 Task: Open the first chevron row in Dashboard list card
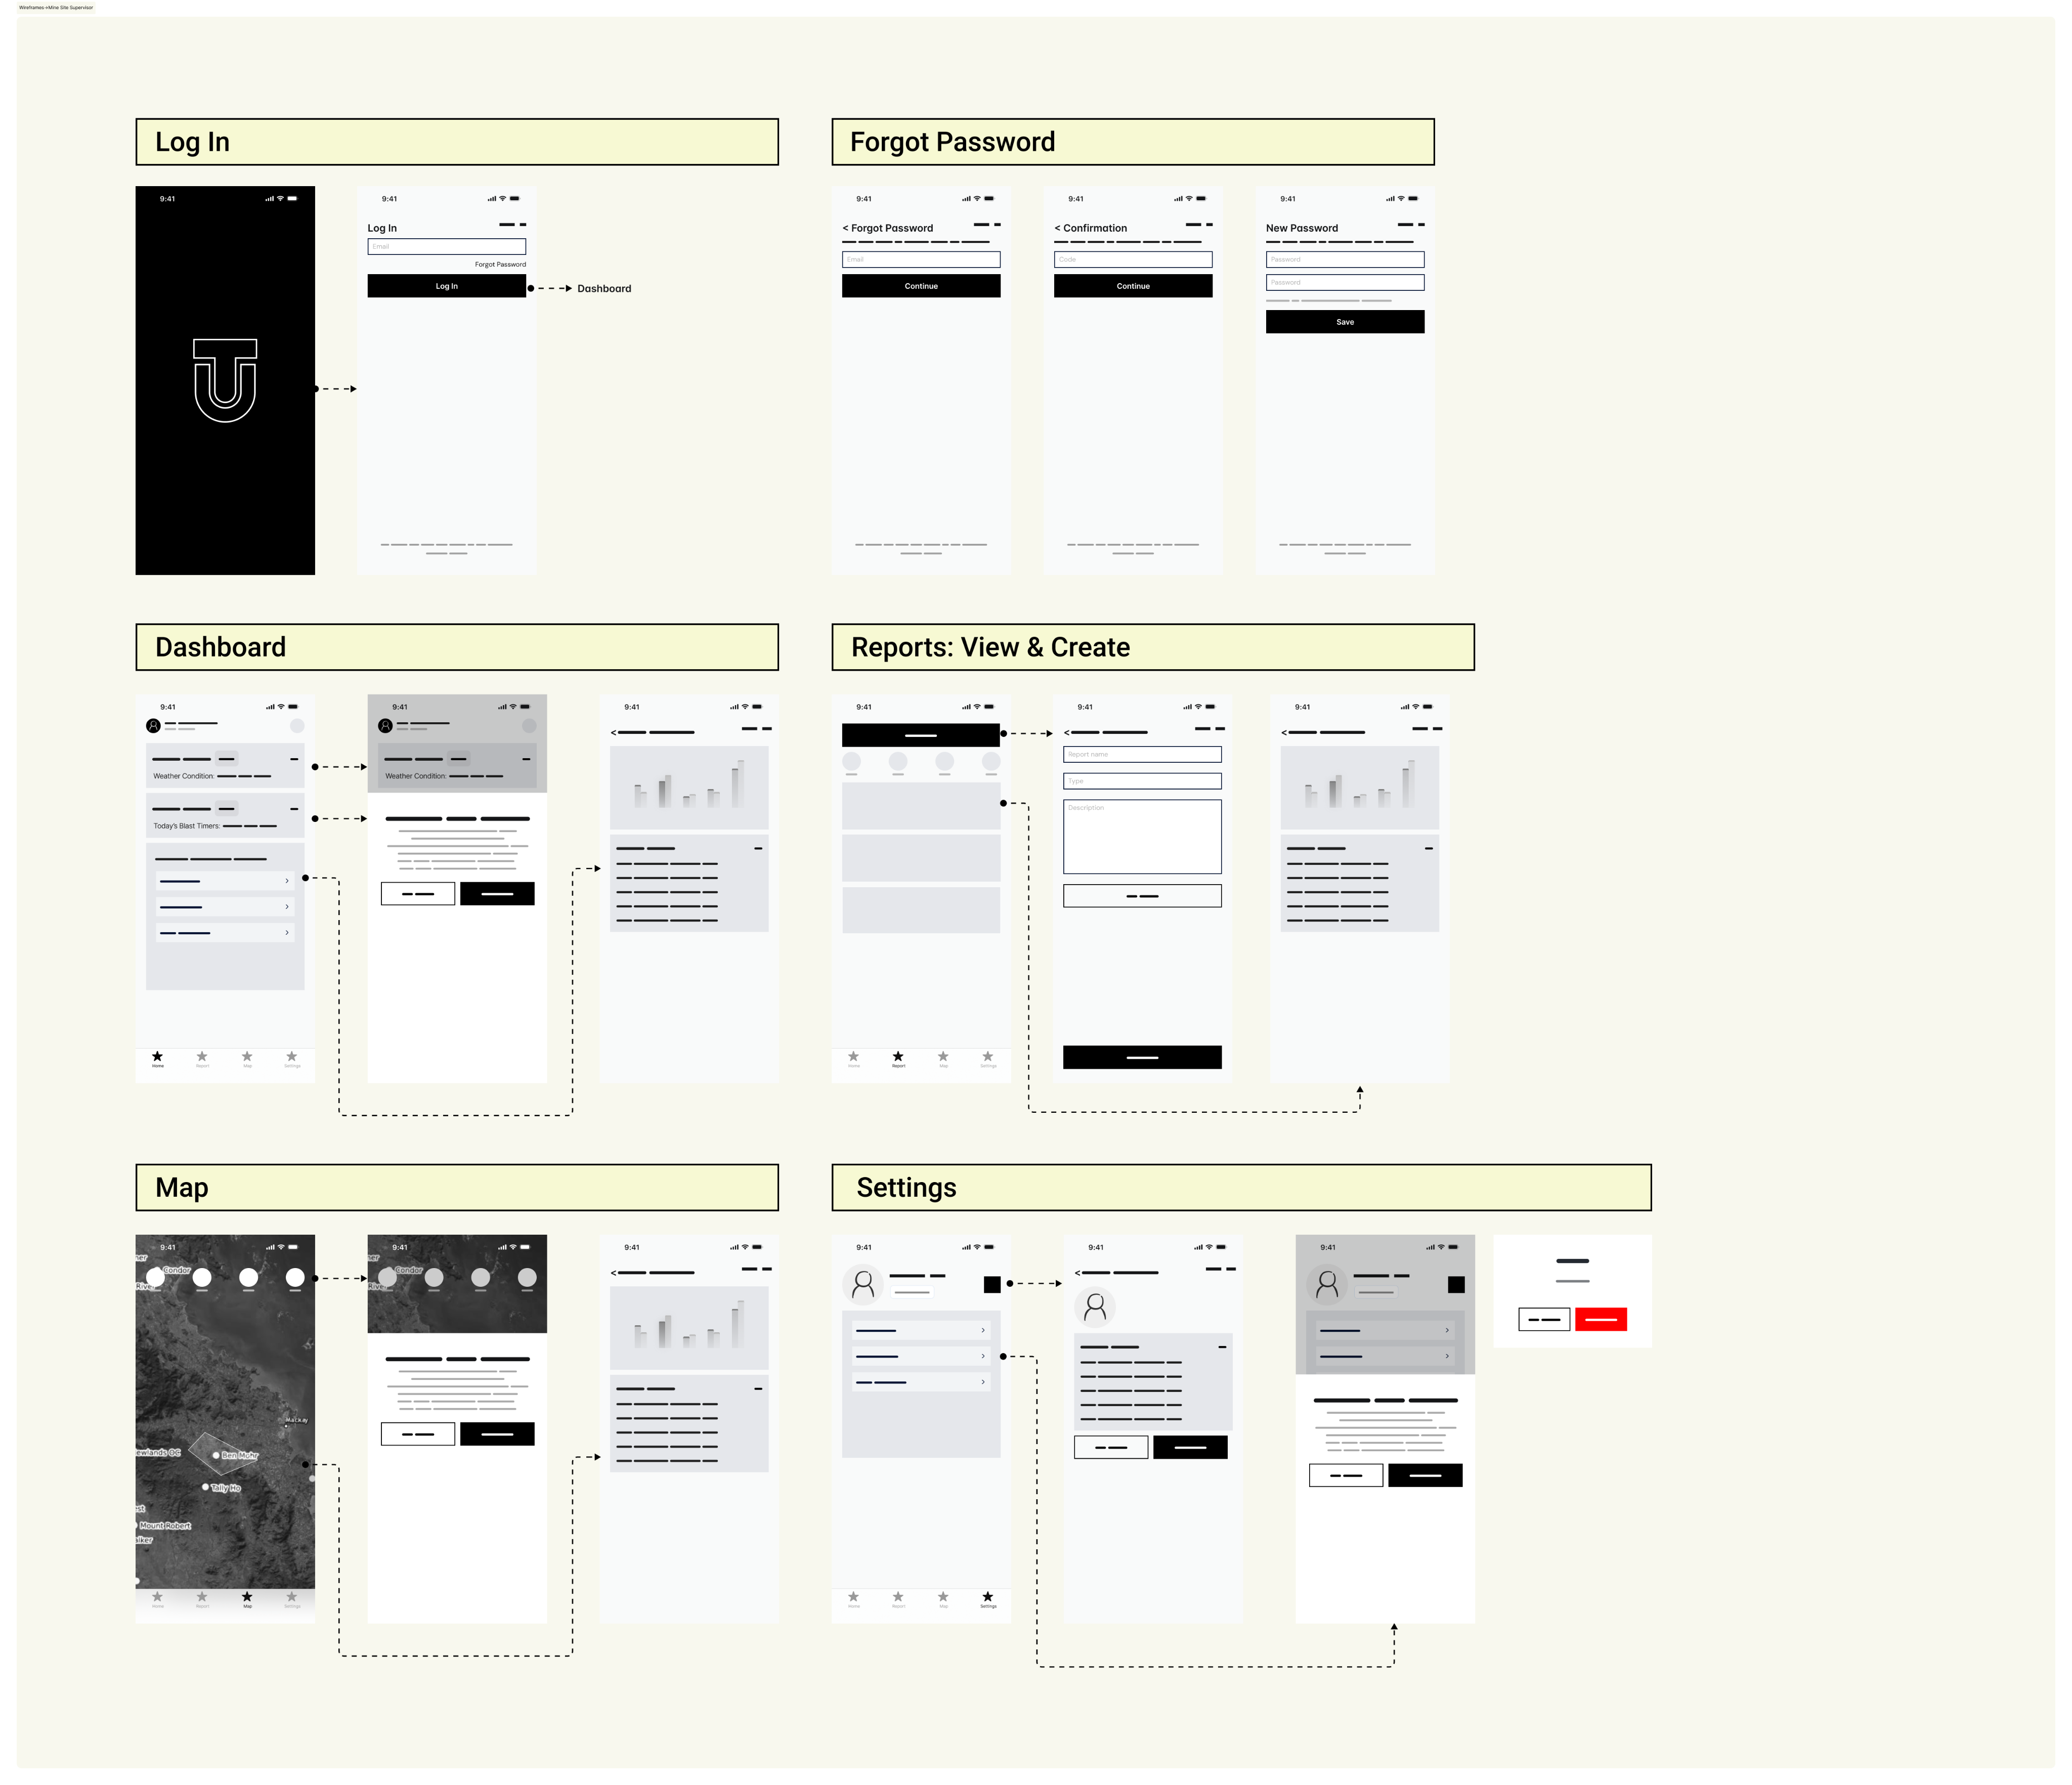[225, 881]
